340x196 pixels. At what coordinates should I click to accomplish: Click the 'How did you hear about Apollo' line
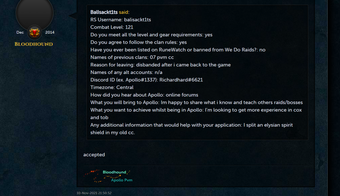(x=144, y=95)
